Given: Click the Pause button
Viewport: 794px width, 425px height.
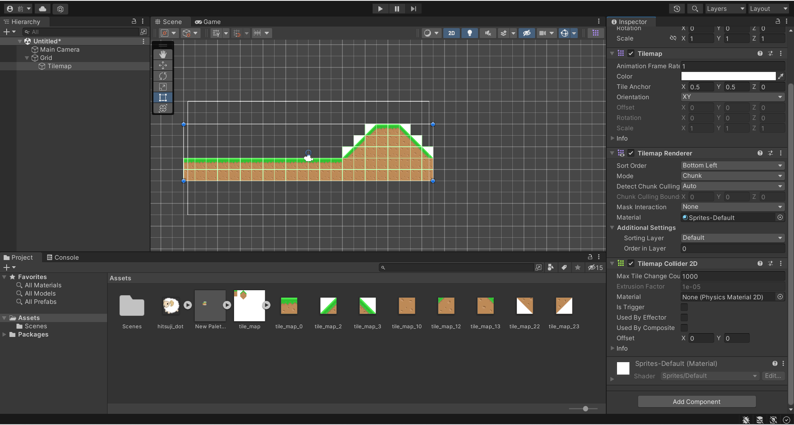Looking at the screenshot, I should [397, 9].
